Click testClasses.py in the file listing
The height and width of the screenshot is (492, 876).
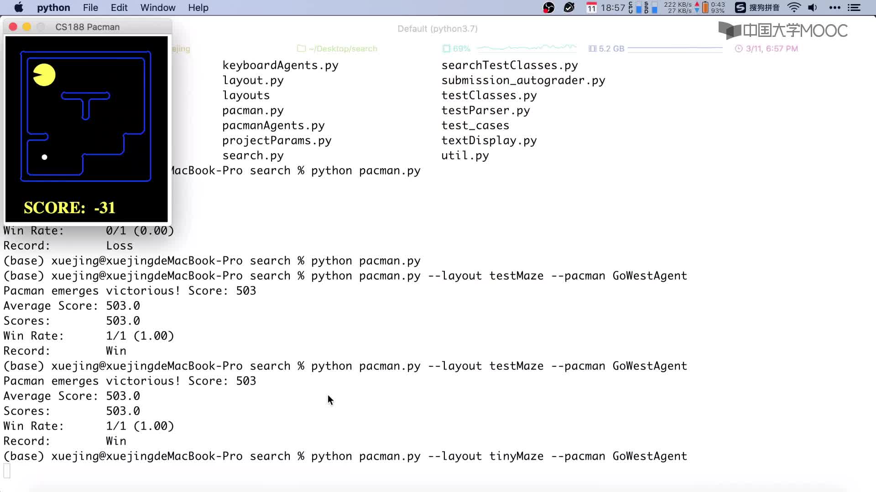[x=489, y=96]
